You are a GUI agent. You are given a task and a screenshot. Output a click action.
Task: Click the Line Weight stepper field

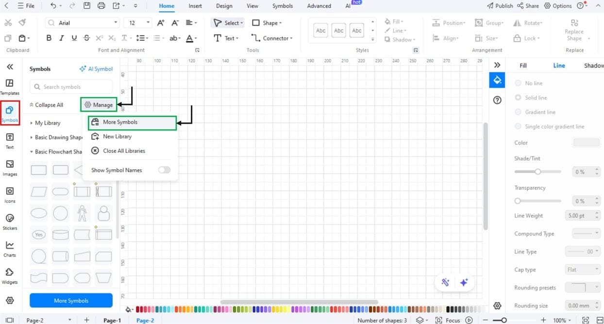tap(583, 215)
